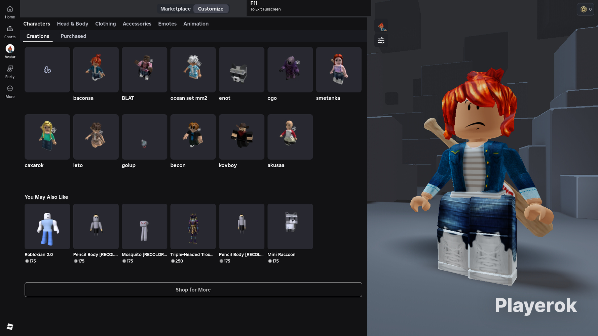Viewport: 598px width, 336px height.
Task: Select the caxarok character outfit
Action: pos(47,137)
